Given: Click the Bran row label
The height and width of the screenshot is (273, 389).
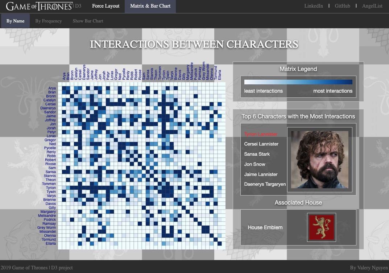Looking at the screenshot, I should 52,92.
